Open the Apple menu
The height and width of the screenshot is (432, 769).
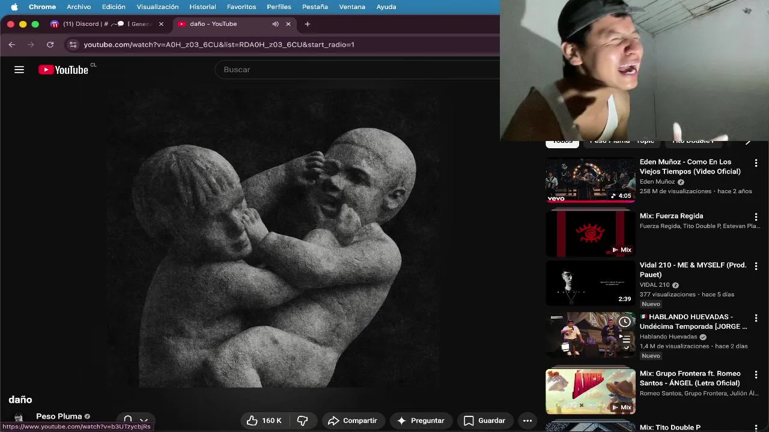[14, 7]
